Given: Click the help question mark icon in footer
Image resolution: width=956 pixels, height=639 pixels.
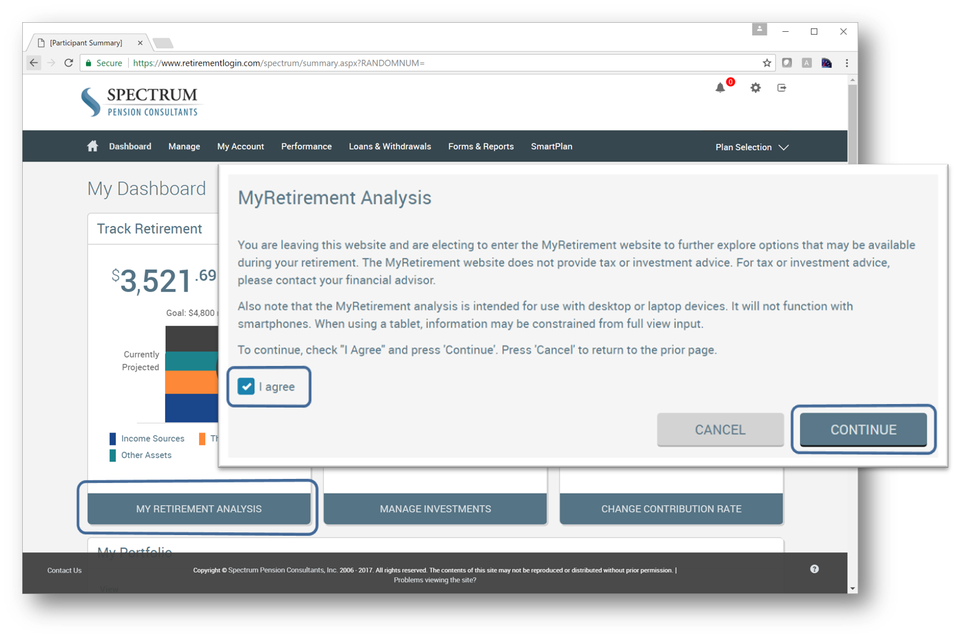Looking at the screenshot, I should (x=815, y=569).
